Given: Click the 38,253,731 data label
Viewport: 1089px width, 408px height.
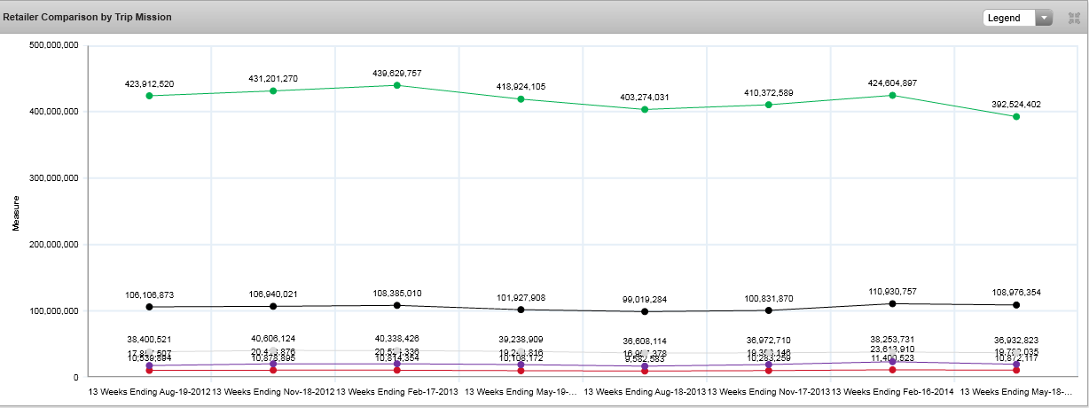Looking at the screenshot, I should point(892,340).
